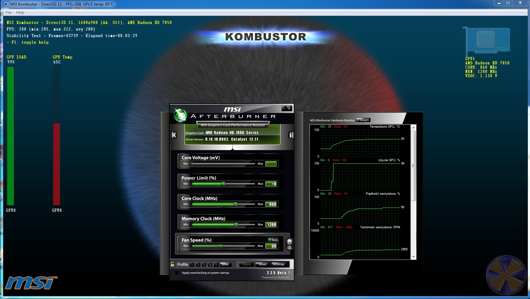The height and width of the screenshot is (299, 530).
Task: Click the Fan Speed 60 value field
Action: pyautogui.click(x=271, y=246)
